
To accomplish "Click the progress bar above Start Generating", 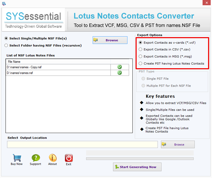I will click(x=140, y=159).
